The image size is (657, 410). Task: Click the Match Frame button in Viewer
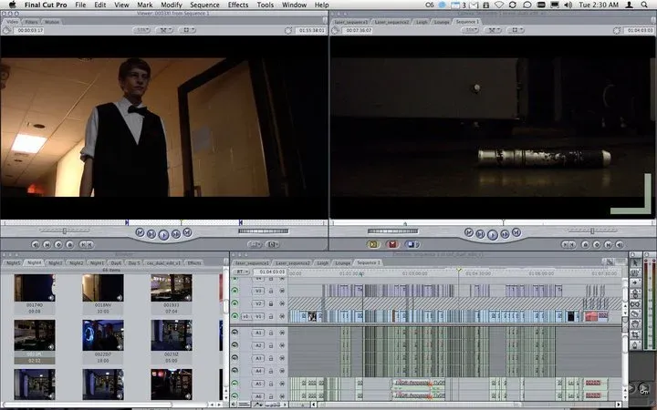36,244
